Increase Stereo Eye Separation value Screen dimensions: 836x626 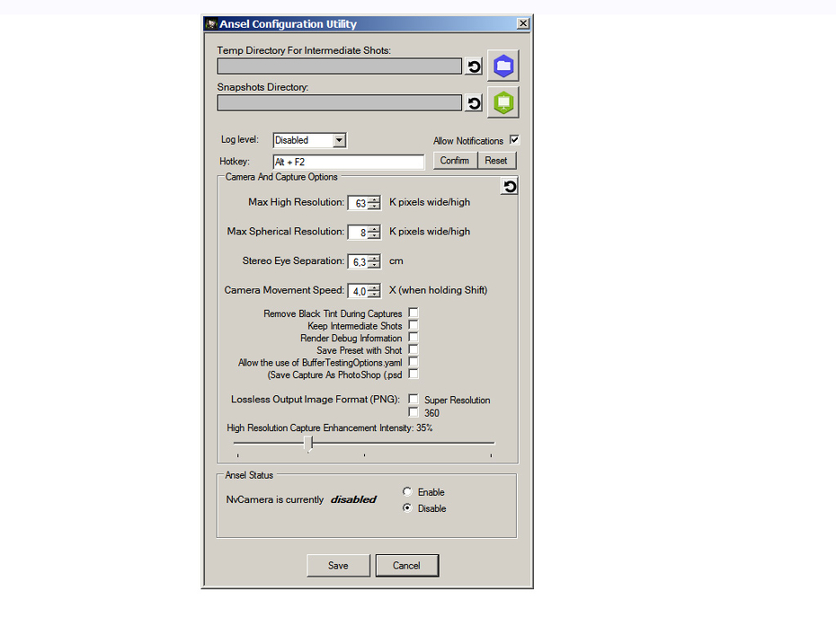(374, 259)
